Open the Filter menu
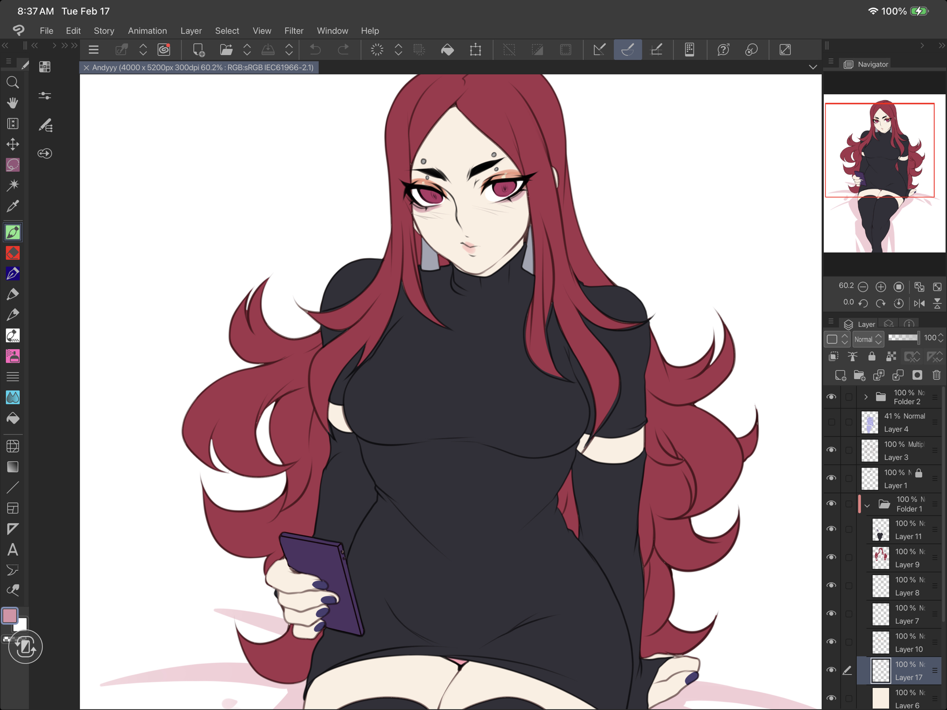This screenshot has width=947, height=710. [294, 31]
